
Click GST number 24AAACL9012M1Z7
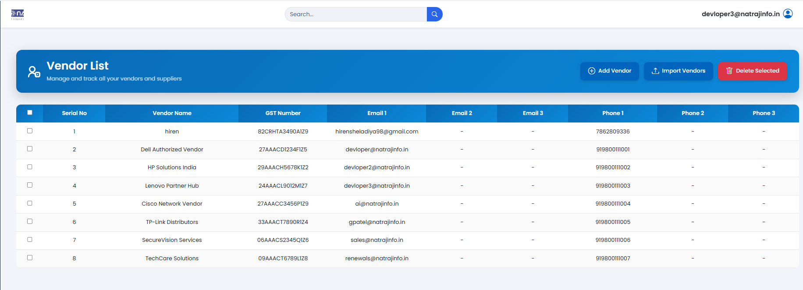point(283,186)
